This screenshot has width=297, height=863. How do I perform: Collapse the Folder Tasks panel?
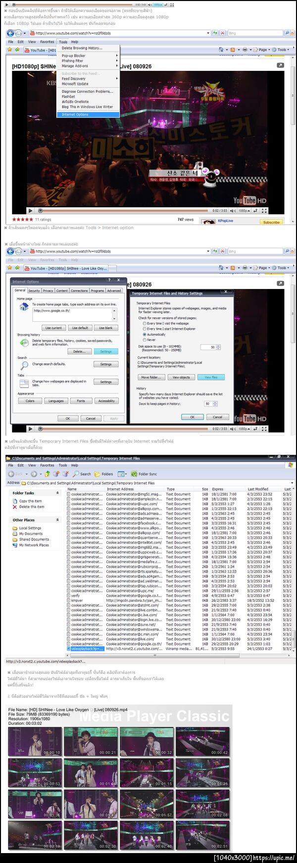pos(57,493)
